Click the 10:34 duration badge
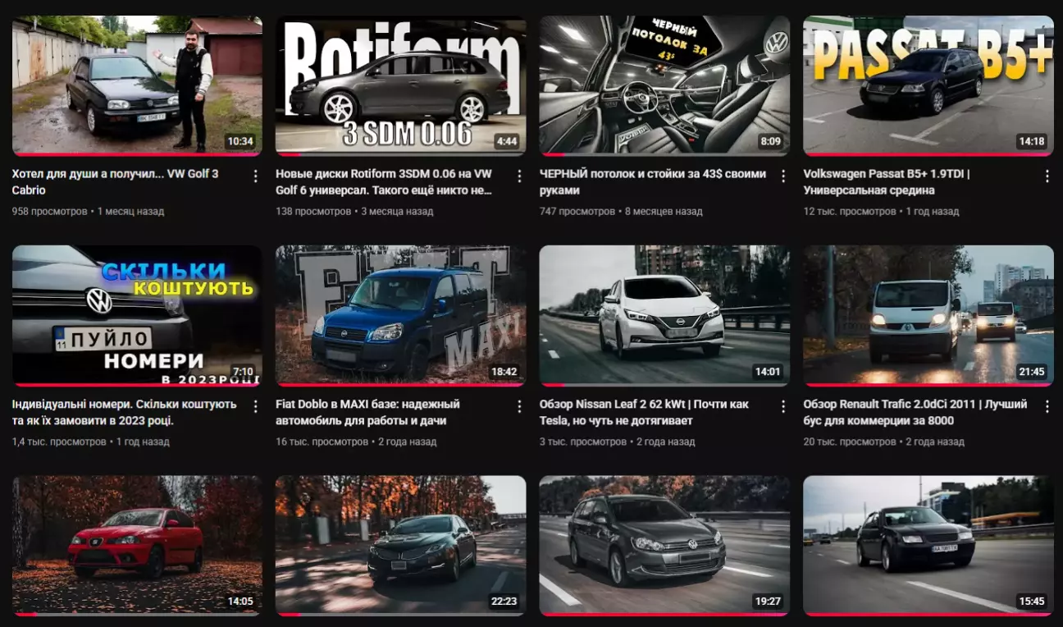The height and width of the screenshot is (627, 1063). [240, 141]
